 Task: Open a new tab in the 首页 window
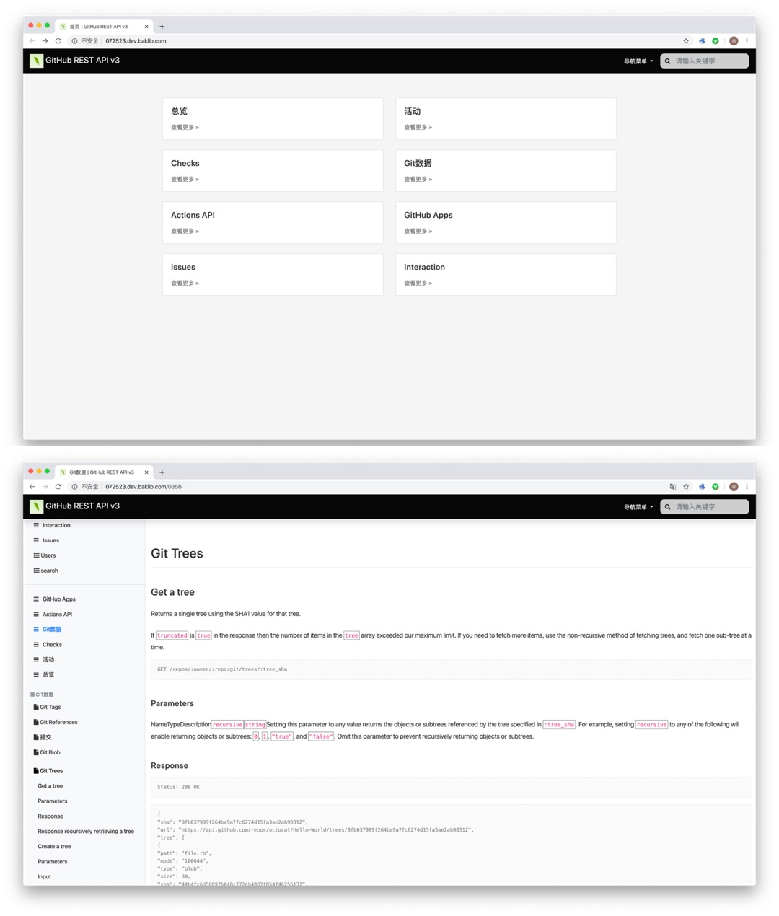coord(162,27)
